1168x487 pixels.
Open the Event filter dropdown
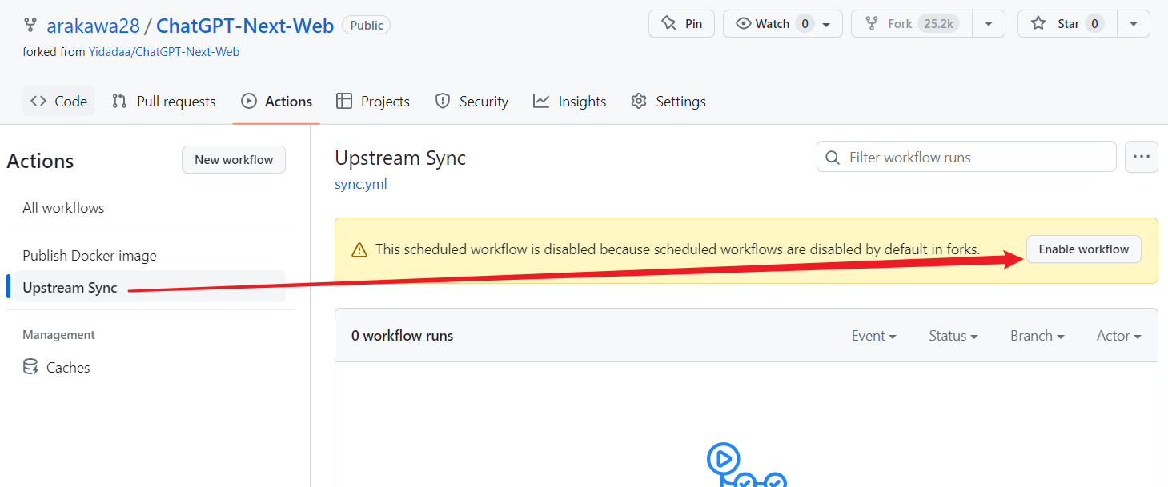(x=873, y=336)
